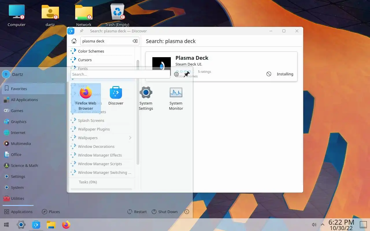Open the start menu on the taskbar

(x=6, y=225)
